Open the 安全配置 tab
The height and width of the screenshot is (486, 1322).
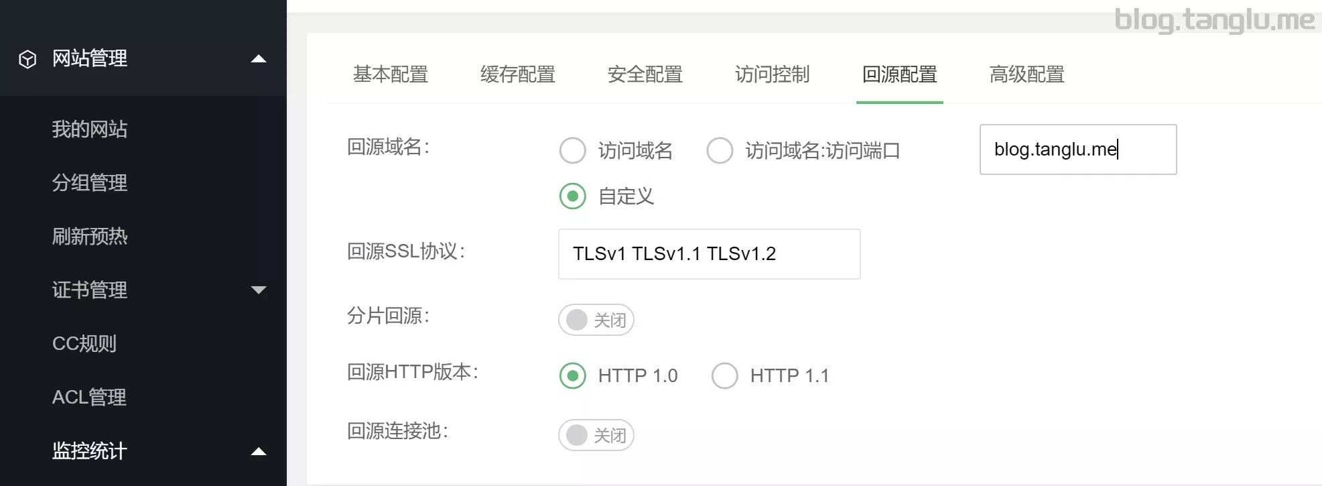pos(645,74)
